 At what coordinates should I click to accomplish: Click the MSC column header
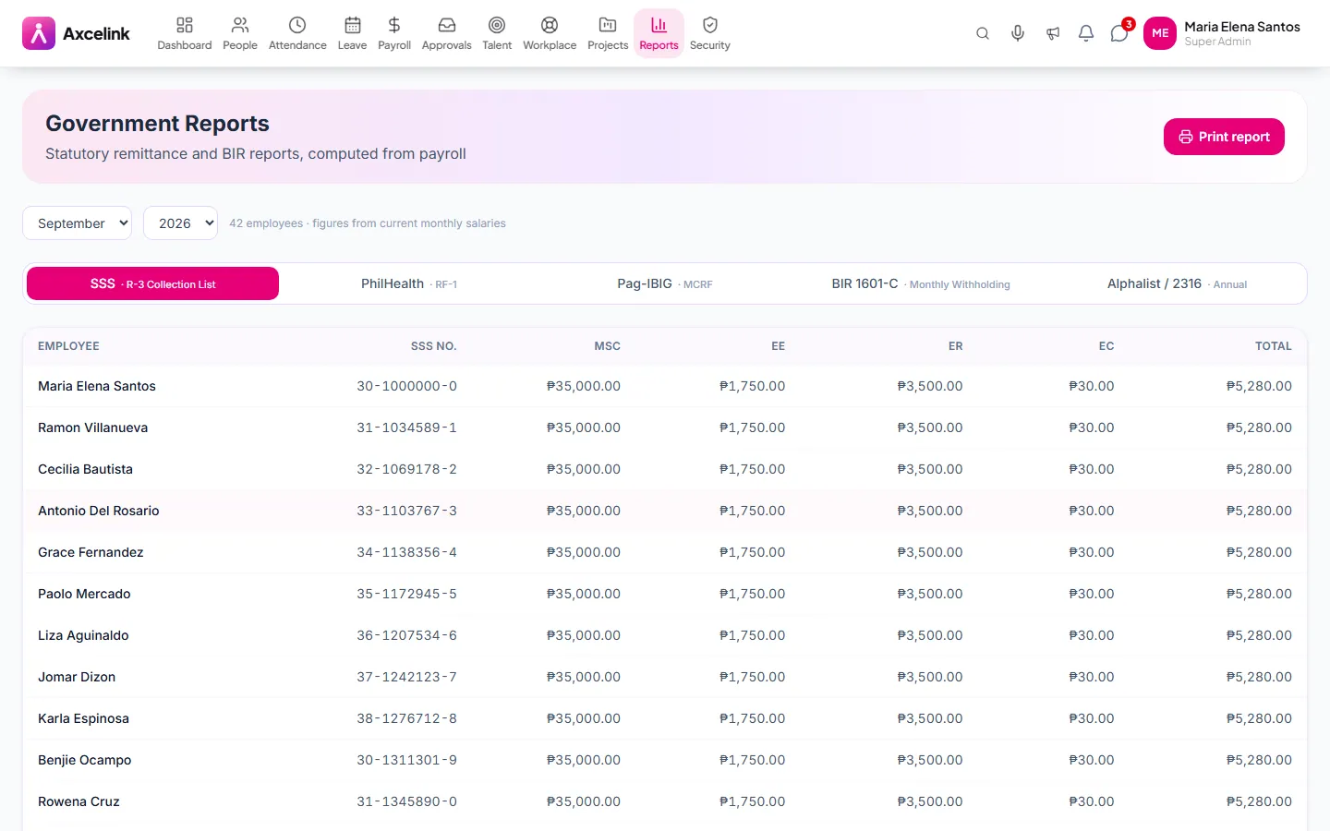[607, 346]
